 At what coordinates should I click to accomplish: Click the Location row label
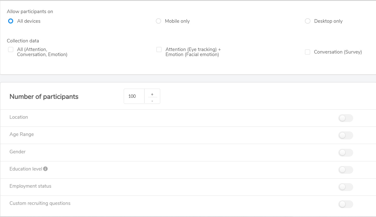[19, 117]
